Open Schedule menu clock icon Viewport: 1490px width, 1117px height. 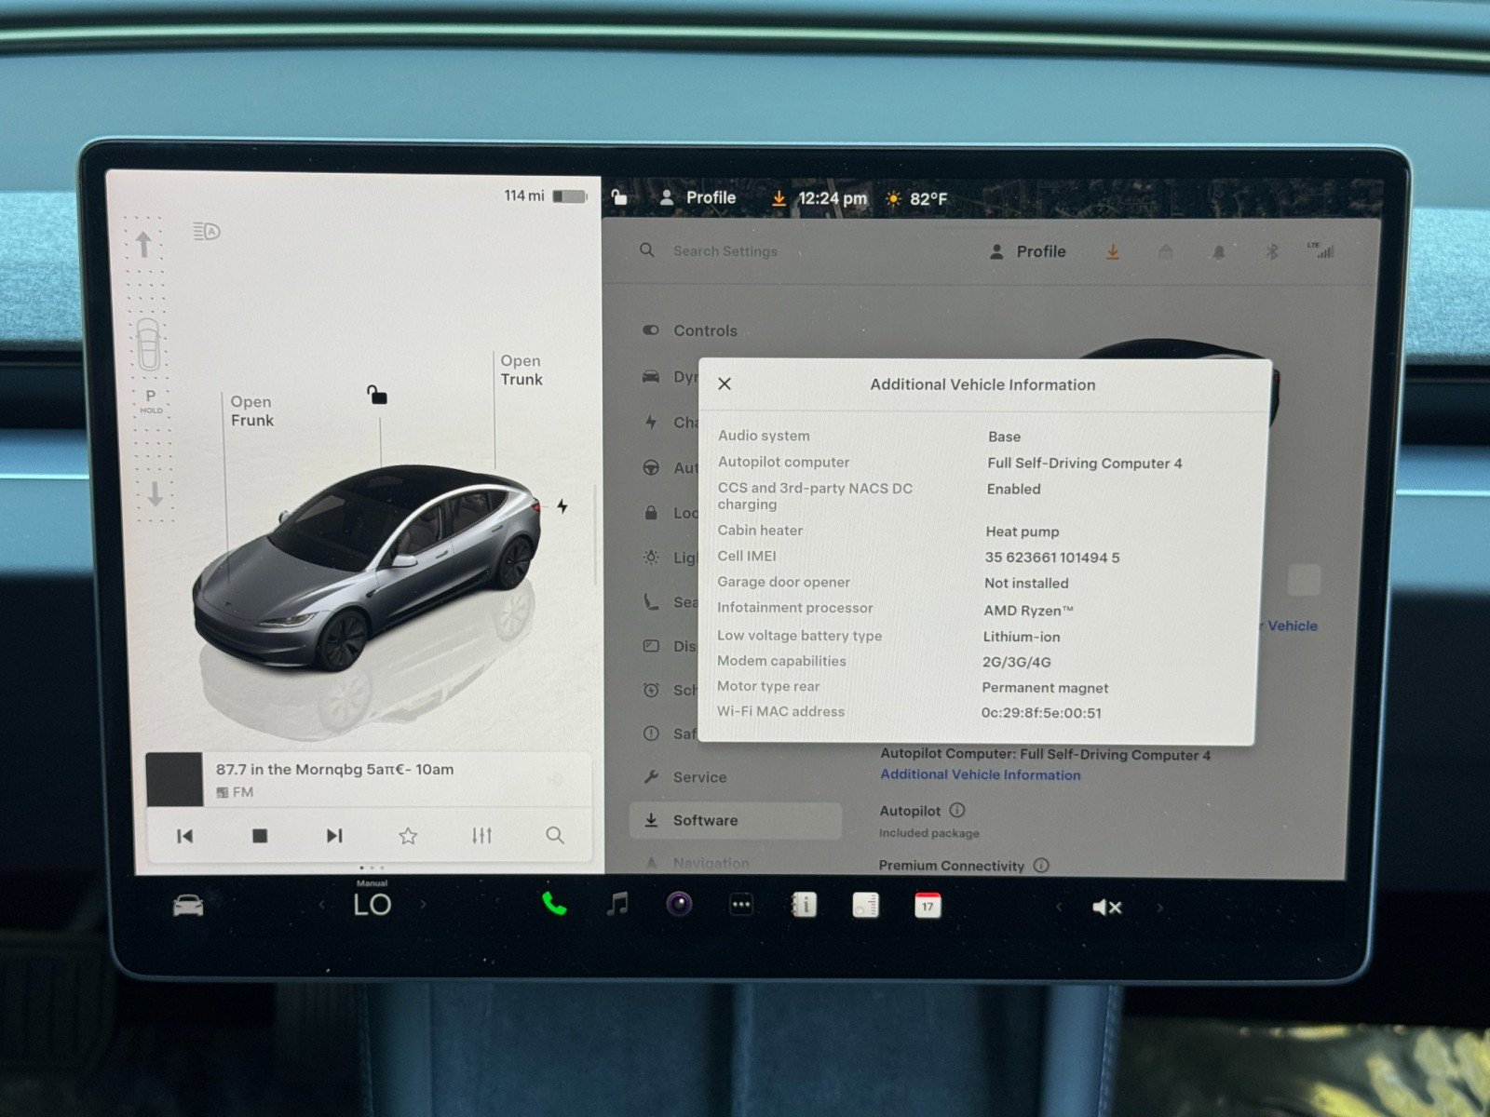point(651,689)
